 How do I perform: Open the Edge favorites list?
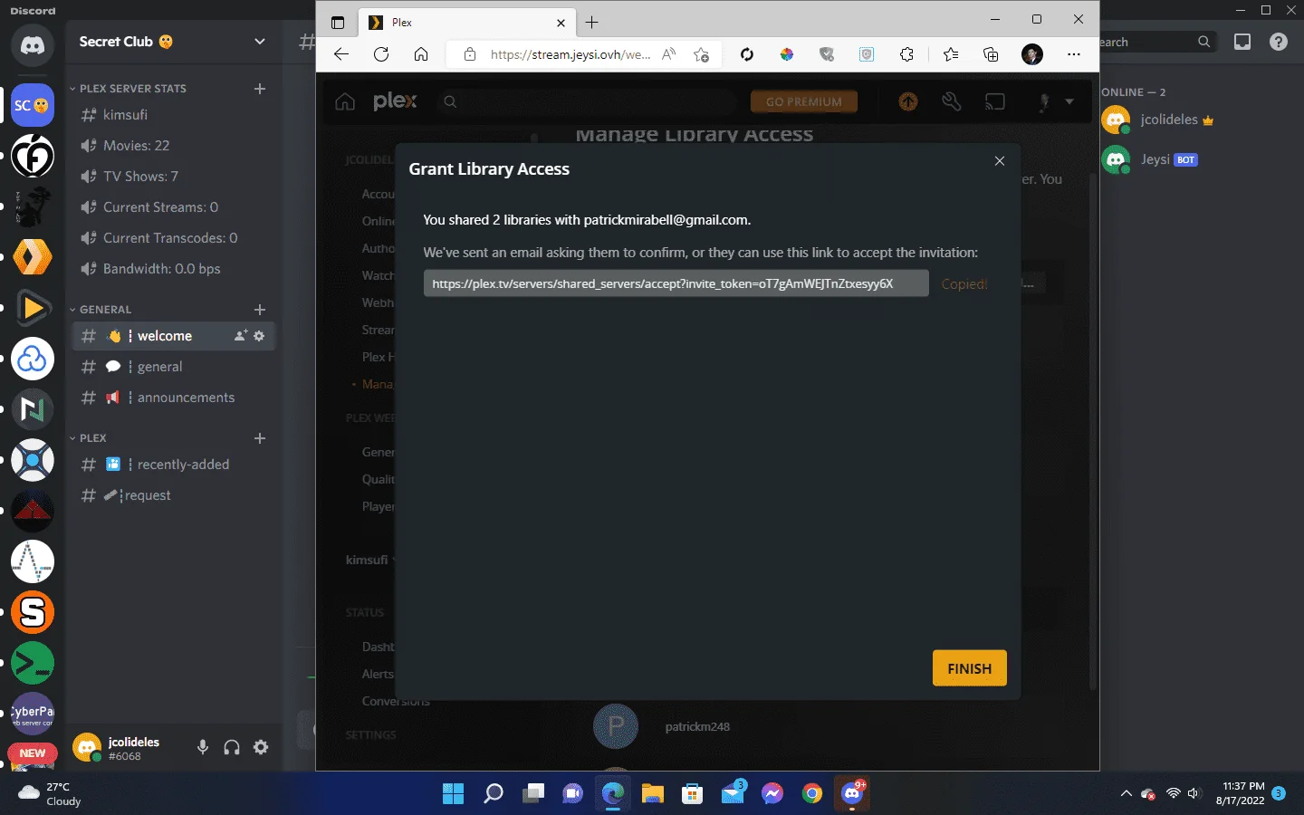950,54
